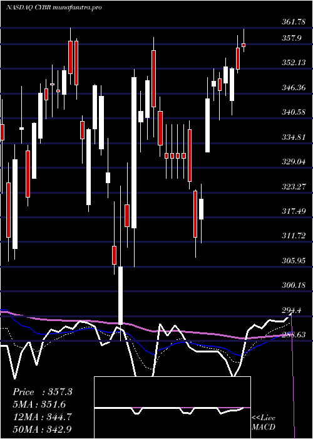The image size is (313, 439).
Task: Click the 357.9 price axis label
Action: click(292, 38)
